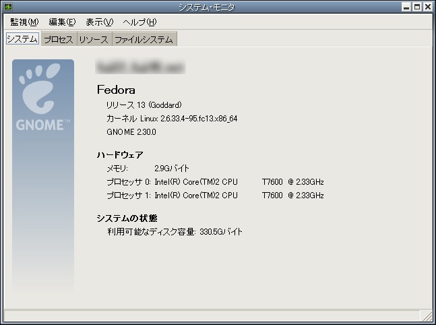Click the system monitor icon in title bar

(x=8, y=7)
